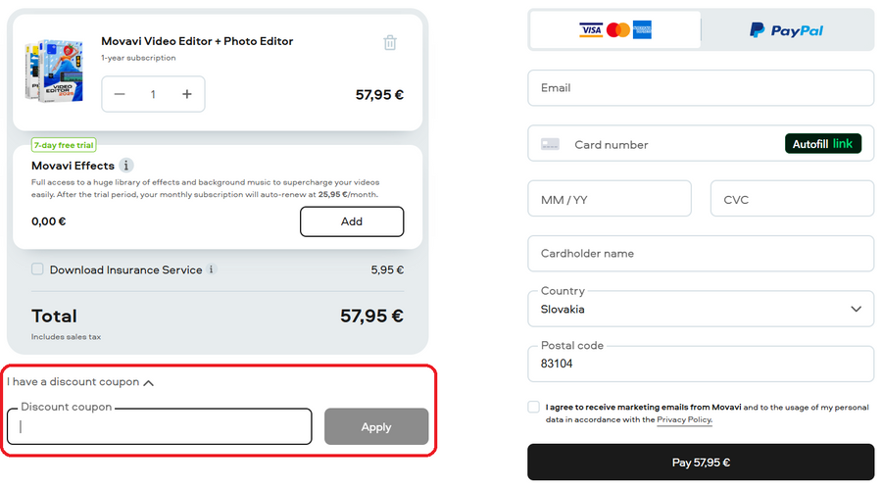The height and width of the screenshot is (488, 882).
Task: Click the card icon in Card number field
Action: 551,144
